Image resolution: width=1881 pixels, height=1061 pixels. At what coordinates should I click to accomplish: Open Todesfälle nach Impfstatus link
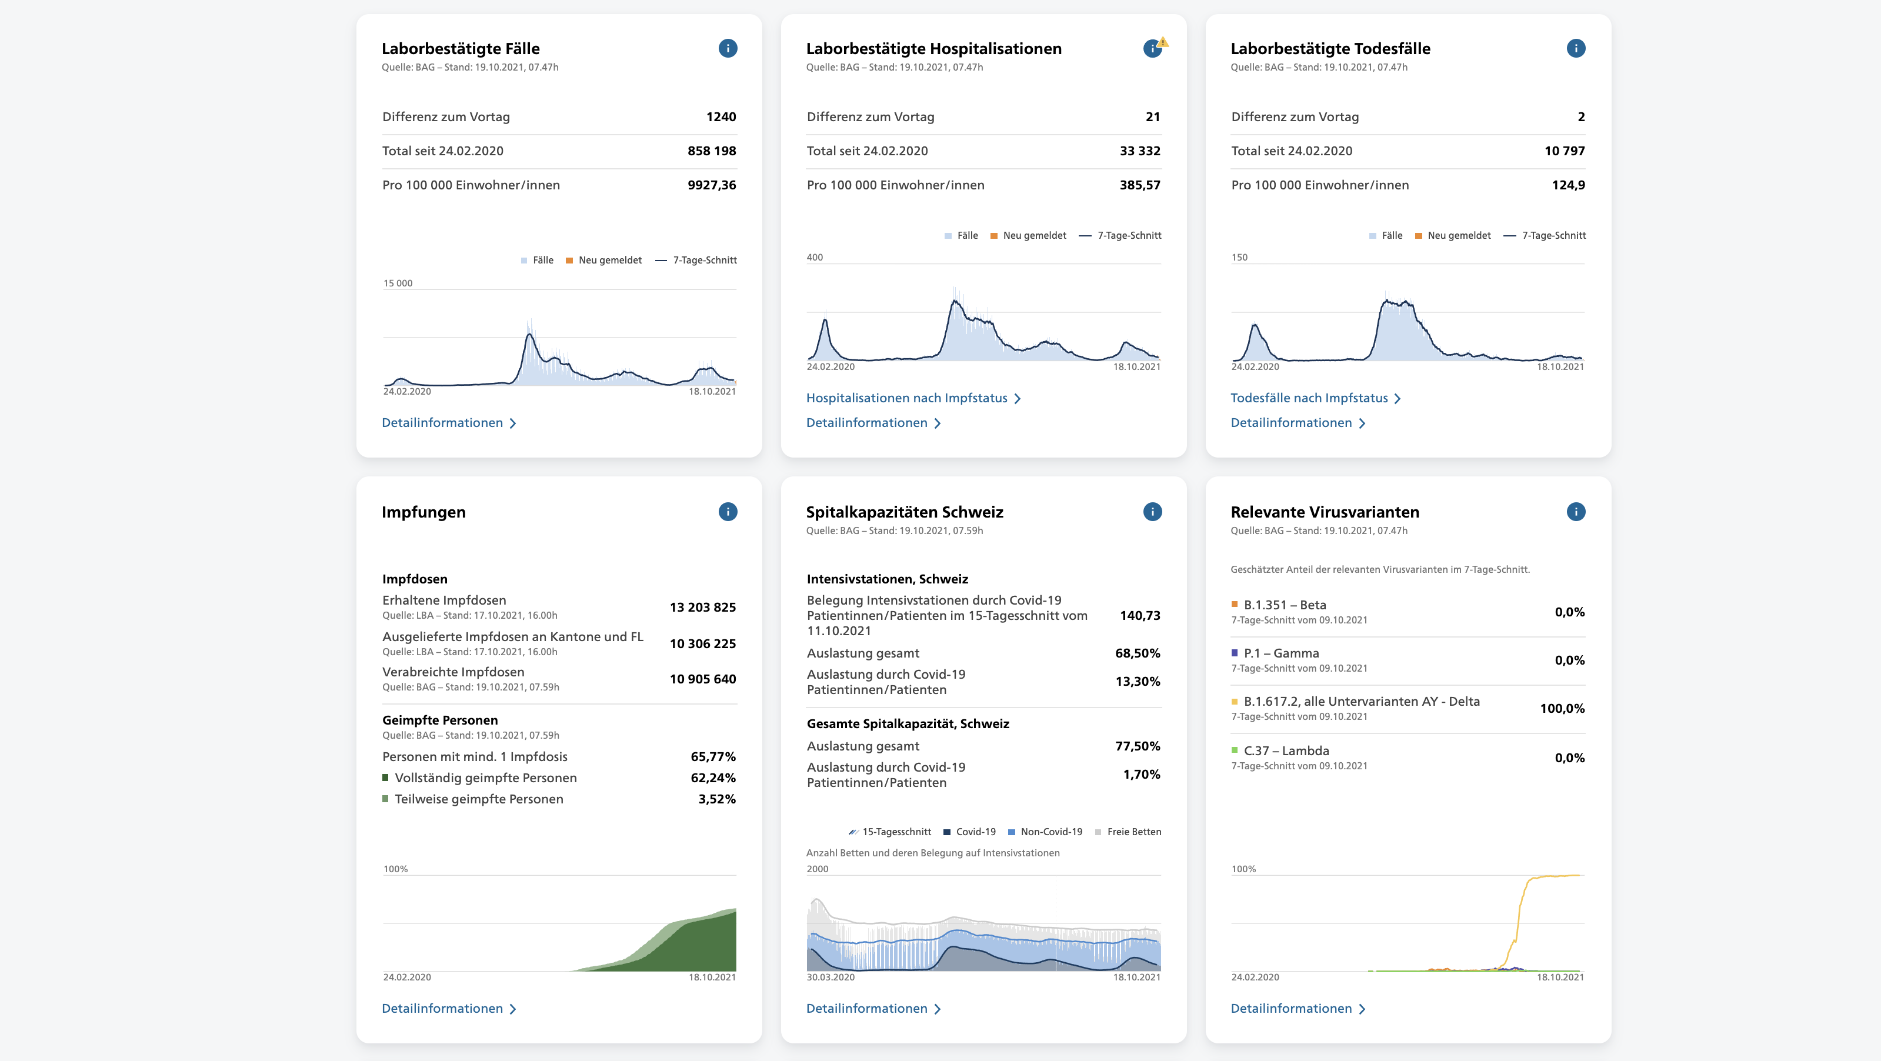coord(1309,399)
